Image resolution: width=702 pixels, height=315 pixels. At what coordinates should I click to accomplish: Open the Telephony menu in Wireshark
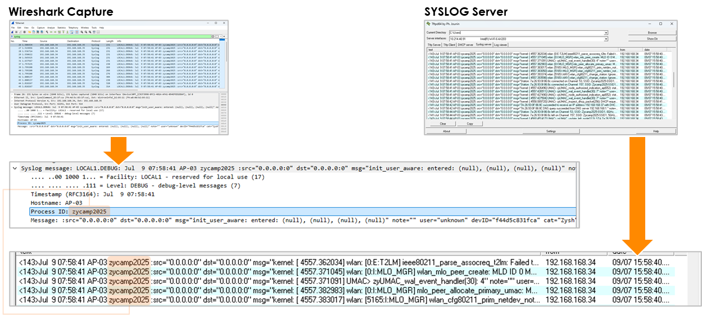[x=73, y=28]
